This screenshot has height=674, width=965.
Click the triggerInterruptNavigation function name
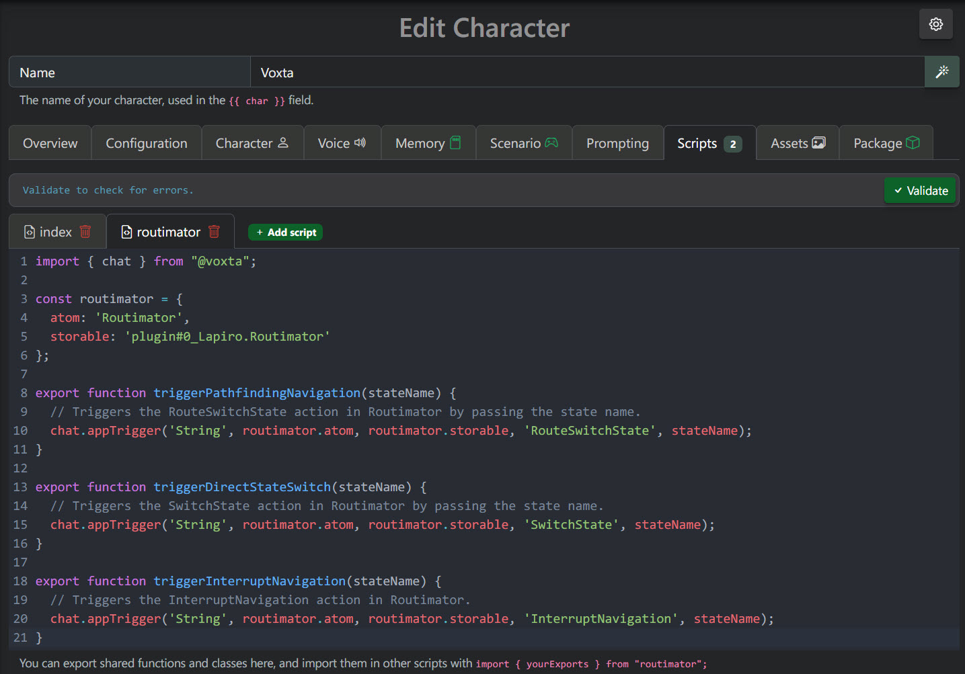[249, 581]
